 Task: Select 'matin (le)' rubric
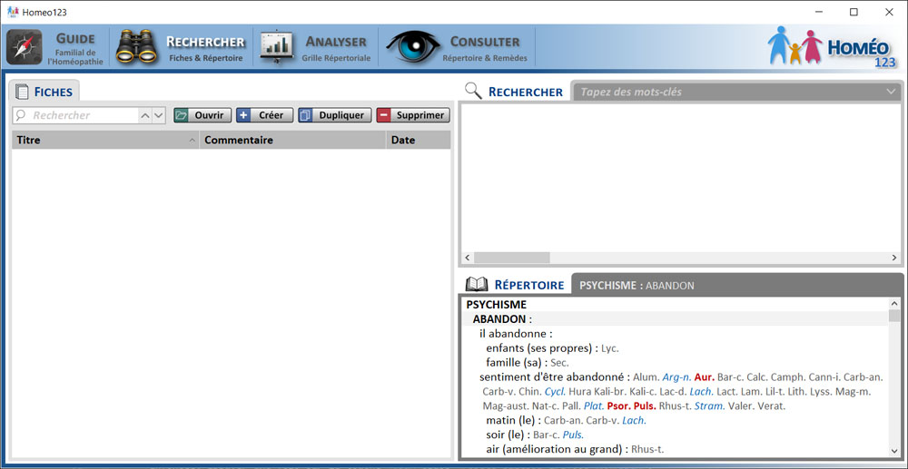click(513, 420)
